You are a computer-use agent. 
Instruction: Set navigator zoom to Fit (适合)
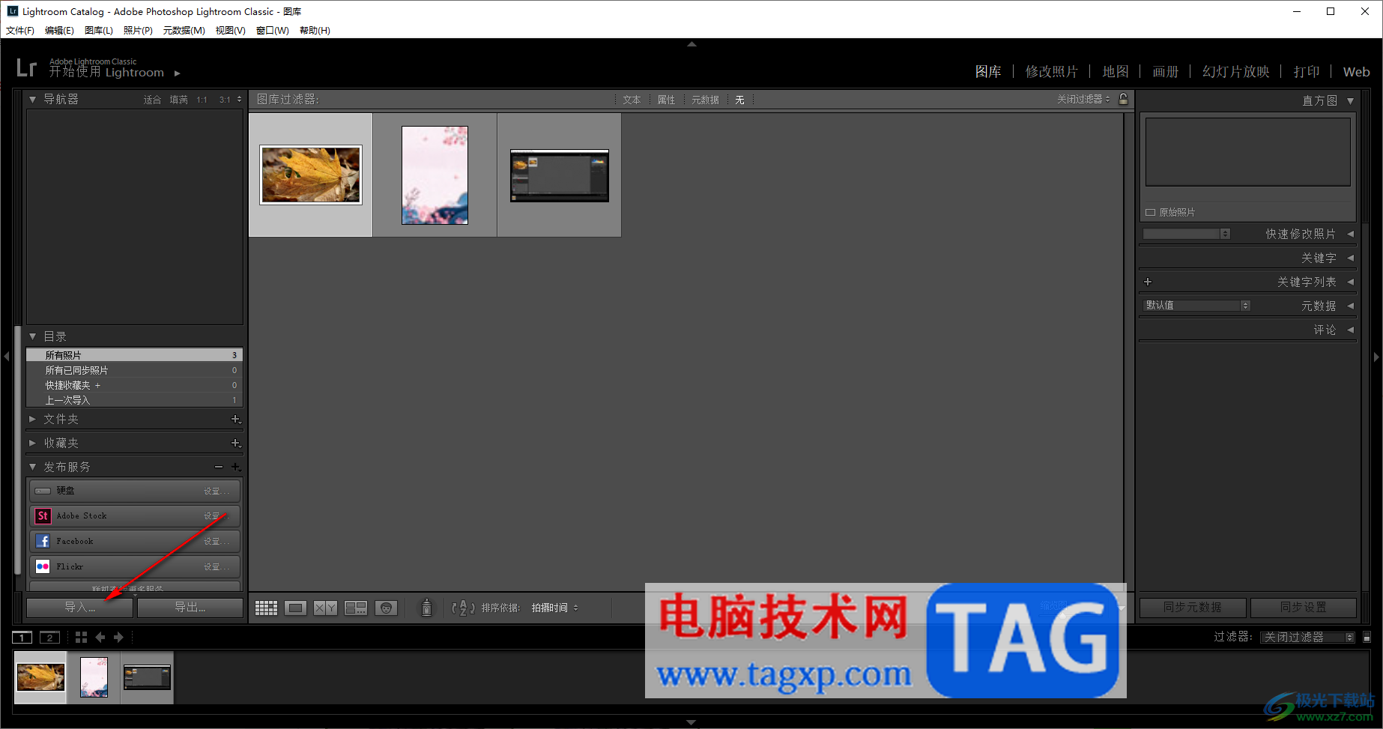(152, 100)
